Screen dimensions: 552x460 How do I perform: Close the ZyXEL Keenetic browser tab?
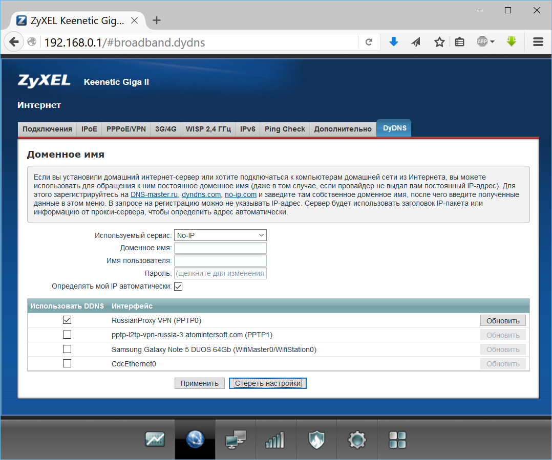pos(134,21)
